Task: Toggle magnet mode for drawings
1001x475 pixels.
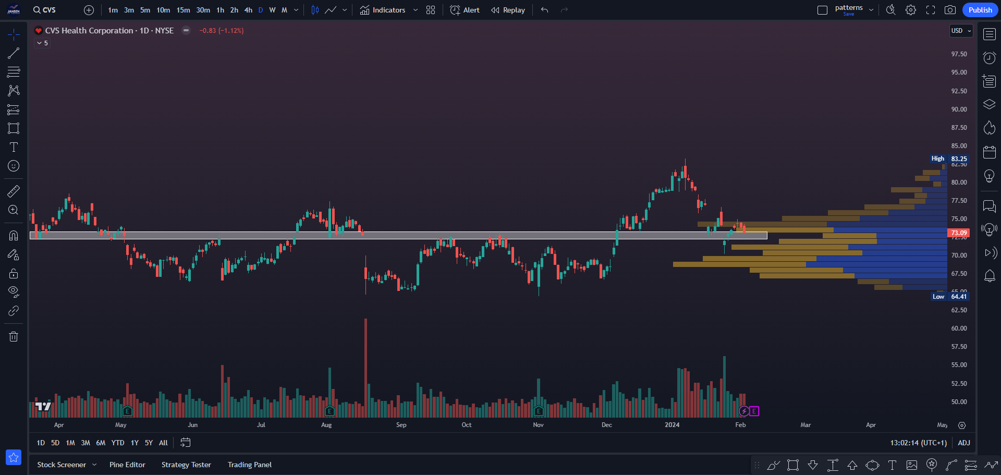Action: [x=14, y=236]
